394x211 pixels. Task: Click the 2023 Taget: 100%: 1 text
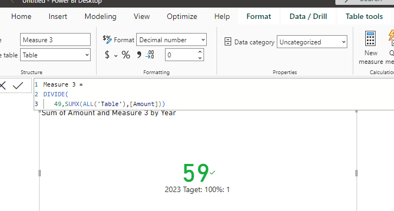click(x=197, y=190)
